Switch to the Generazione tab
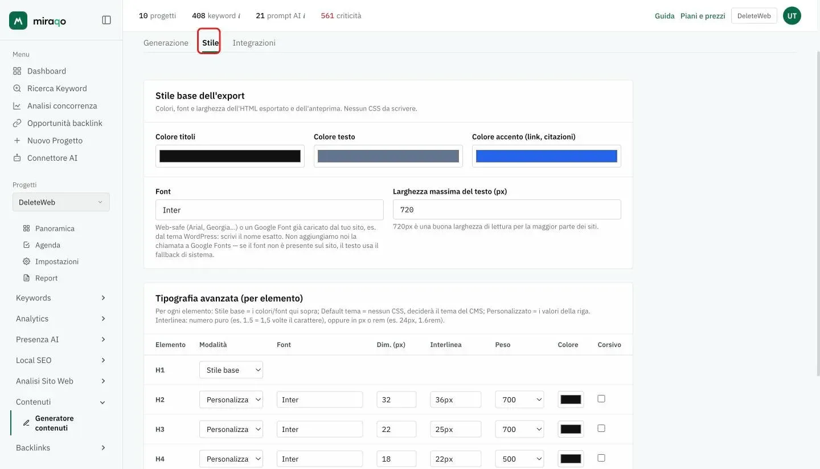Viewport: 820px width, 469px height. [166, 43]
